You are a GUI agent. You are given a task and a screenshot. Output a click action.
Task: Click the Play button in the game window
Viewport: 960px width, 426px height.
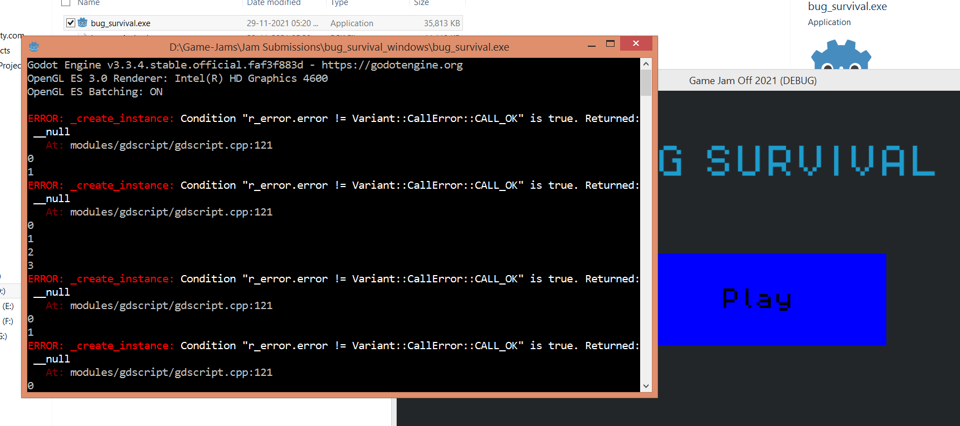pos(772,300)
